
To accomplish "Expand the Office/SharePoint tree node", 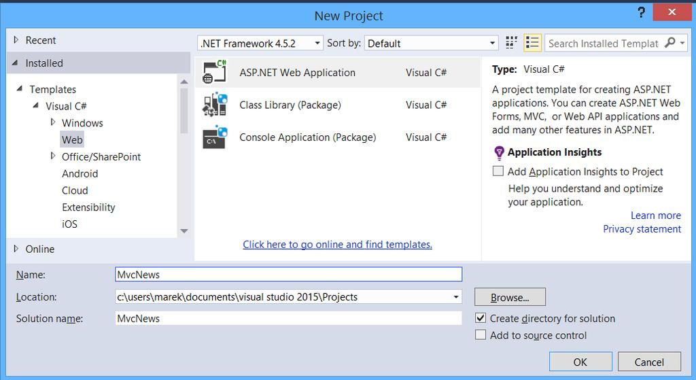I will (53, 156).
